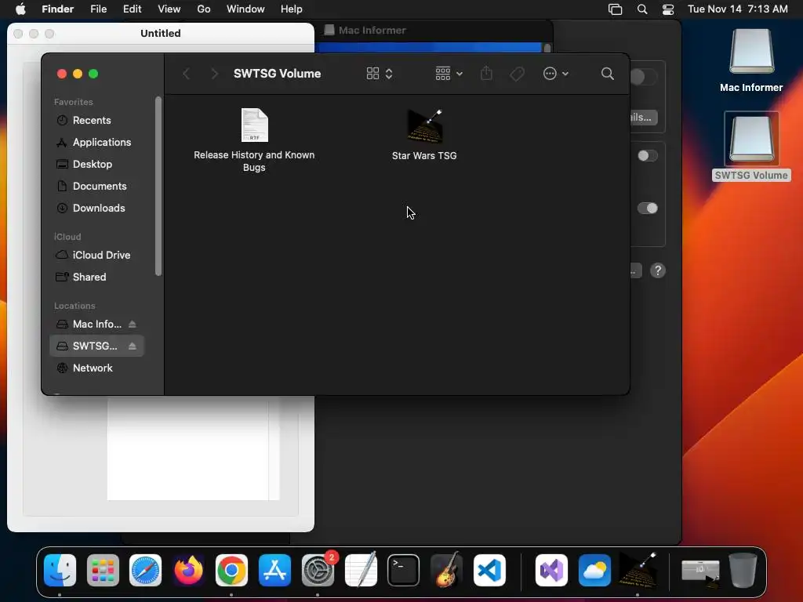Image resolution: width=803 pixels, height=602 pixels.
Task: Launch Google Chrome from the Dock
Action: coord(231,571)
